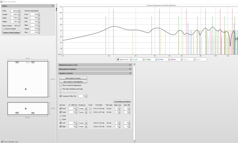
Task: Click the left speaker icon in plan view
Action: pos(17,62)
